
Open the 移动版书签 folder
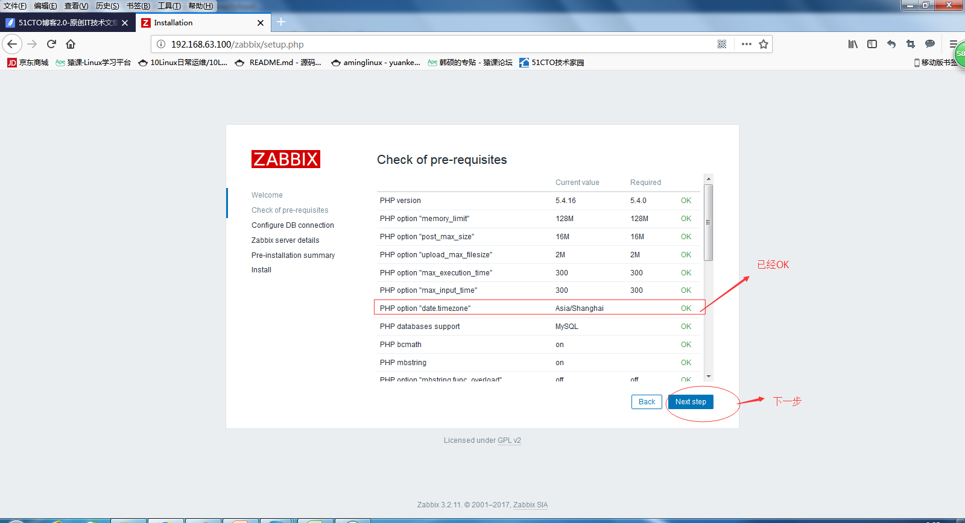[935, 63]
